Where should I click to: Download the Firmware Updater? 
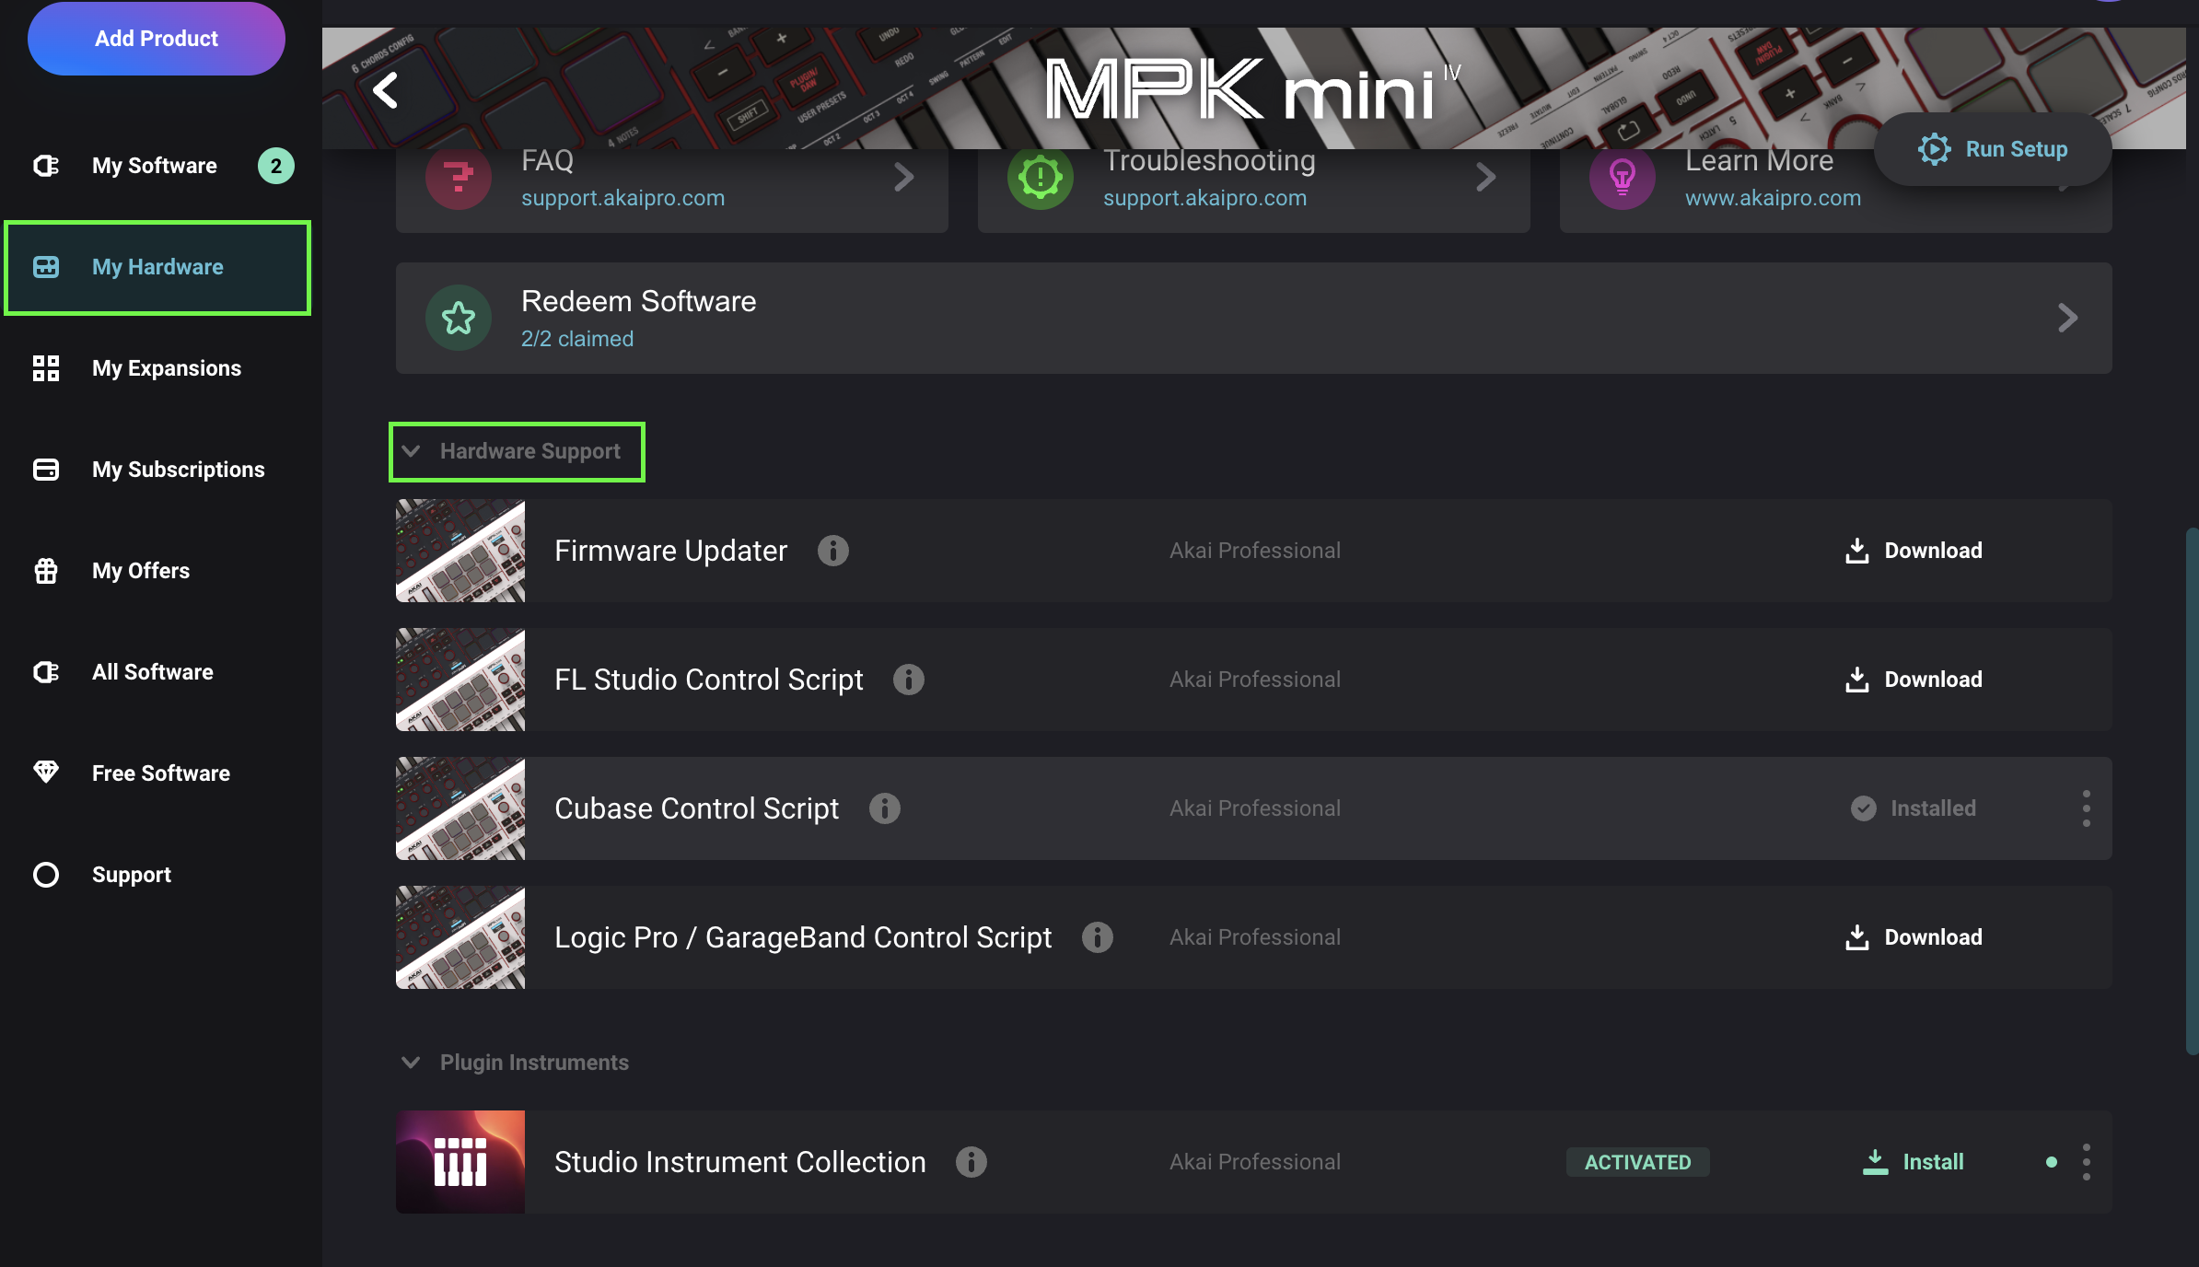[1914, 551]
